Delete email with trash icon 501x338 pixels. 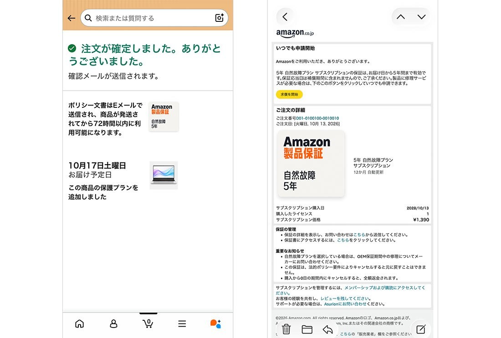(x=286, y=329)
